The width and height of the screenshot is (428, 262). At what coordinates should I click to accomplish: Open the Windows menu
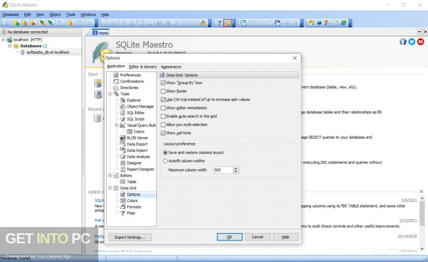click(x=88, y=15)
